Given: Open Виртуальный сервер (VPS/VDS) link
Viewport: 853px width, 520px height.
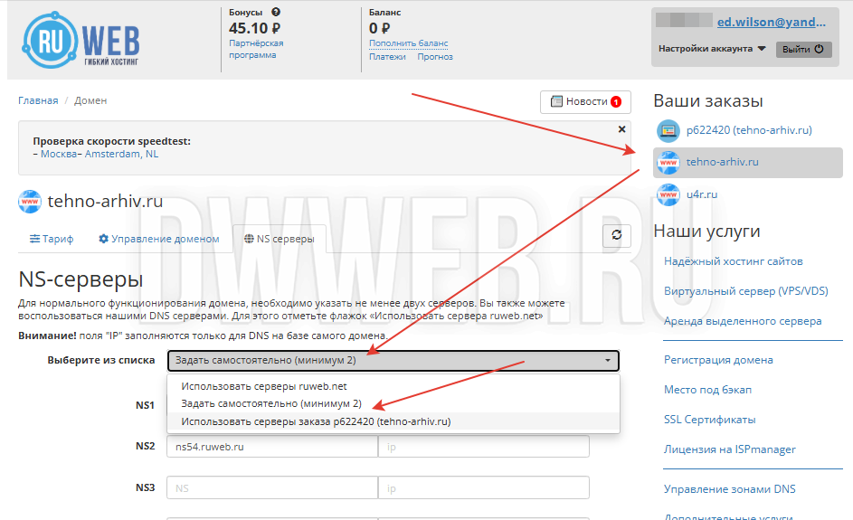Looking at the screenshot, I should (x=746, y=291).
